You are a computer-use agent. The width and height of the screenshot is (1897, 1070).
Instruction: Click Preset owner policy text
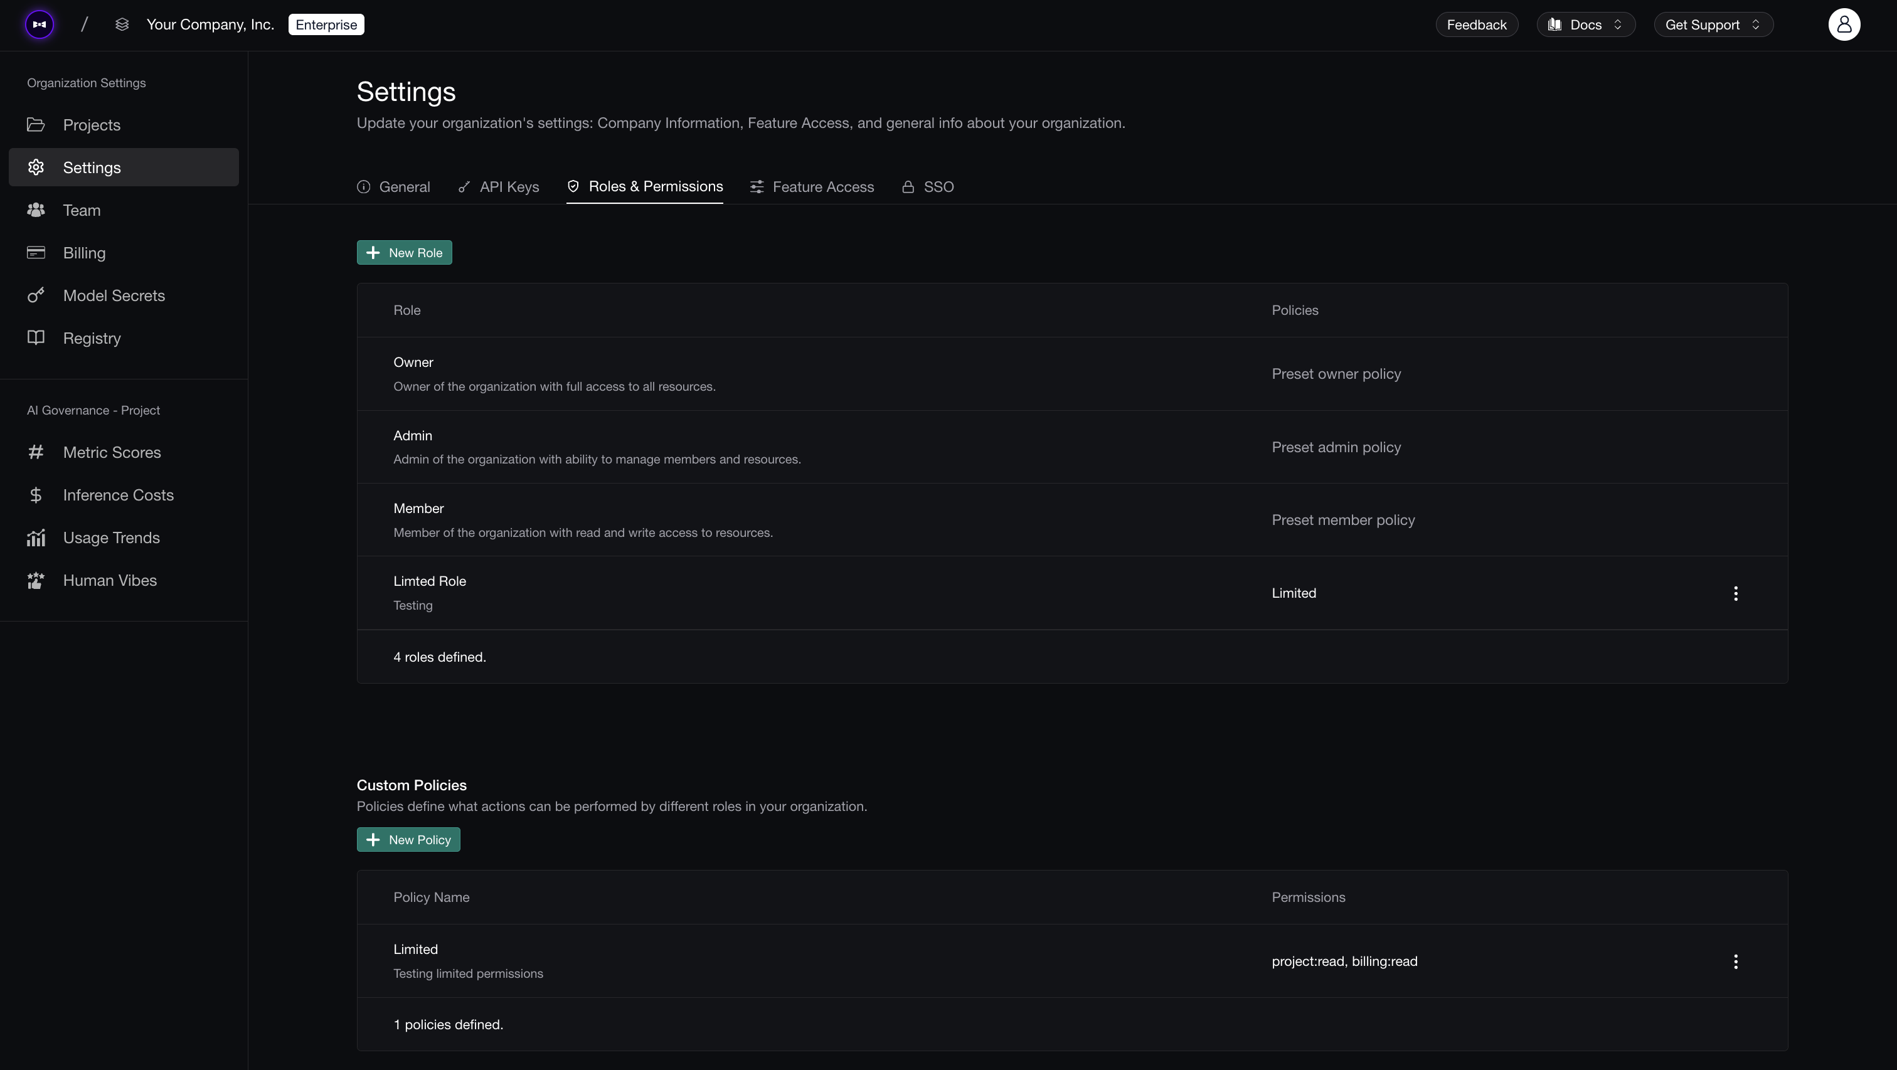point(1336,373)
